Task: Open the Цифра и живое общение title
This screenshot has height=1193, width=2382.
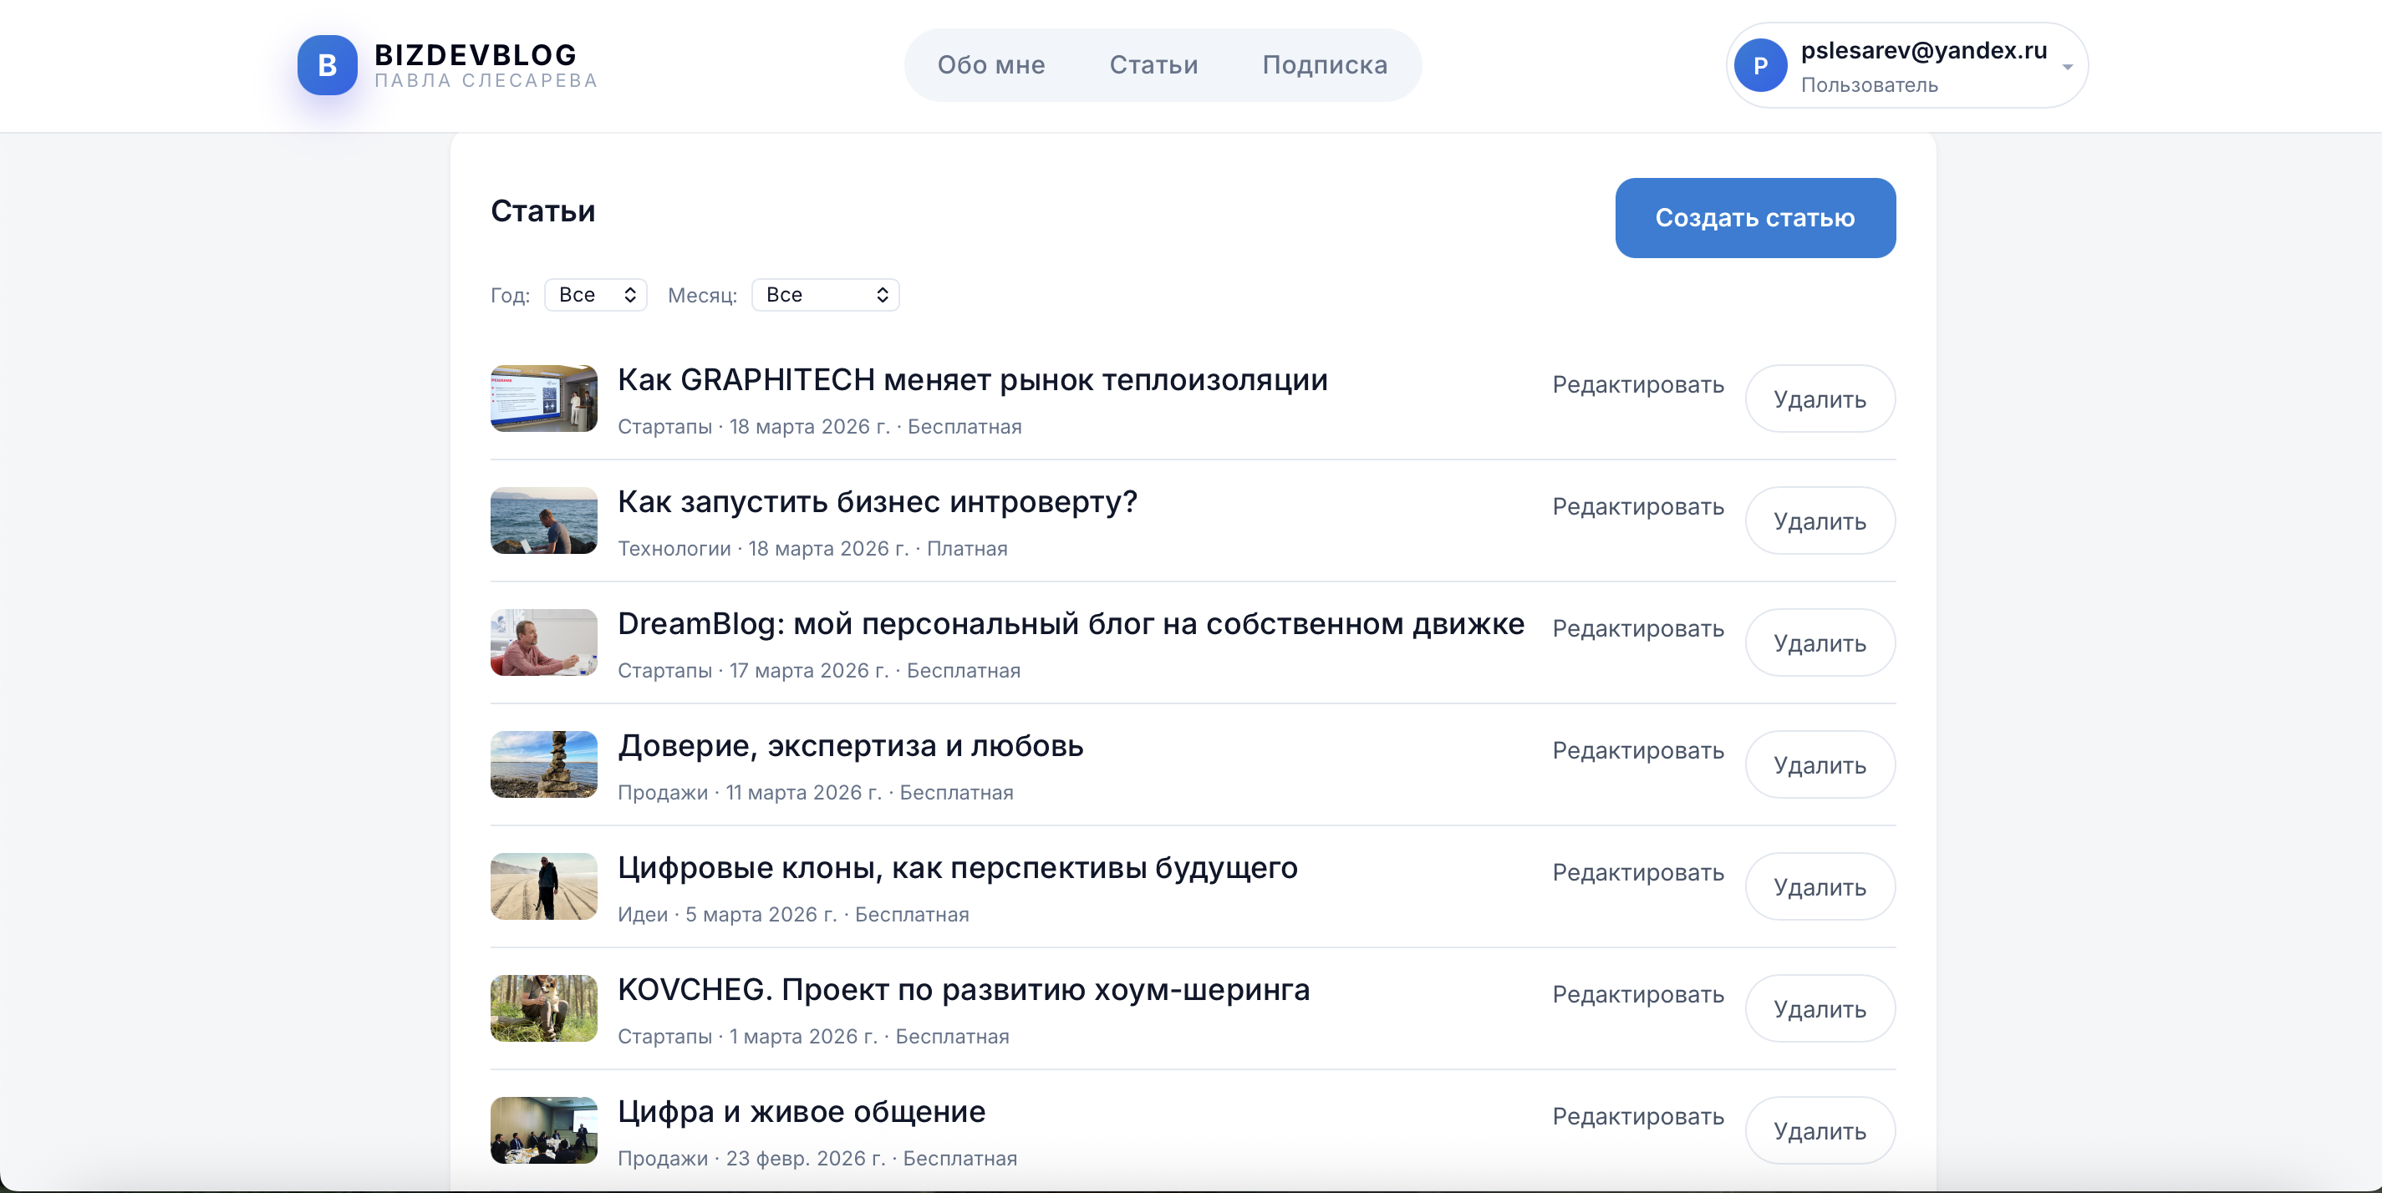Action: tap(801, 1112)
